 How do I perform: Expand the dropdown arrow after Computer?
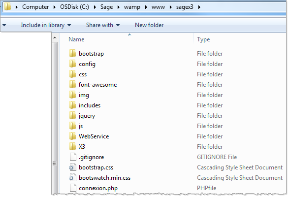55,7
